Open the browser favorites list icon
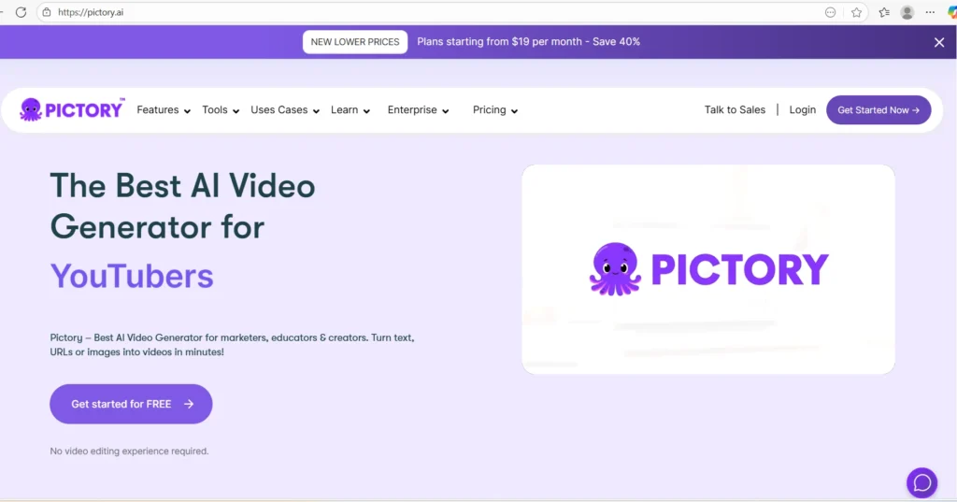 pyautogui.click(x=884, y=12)
